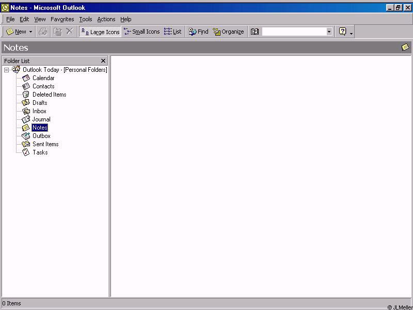Click the Office Assistant help icon

click(342, 32)
